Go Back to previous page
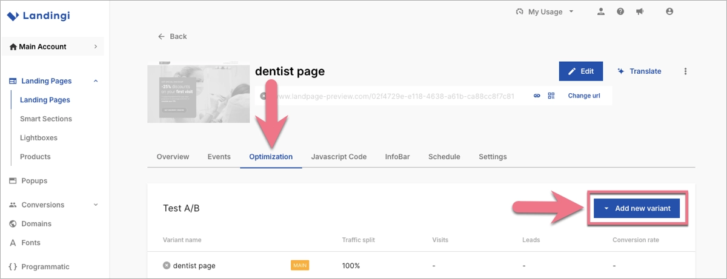 [x=172, y=36]
